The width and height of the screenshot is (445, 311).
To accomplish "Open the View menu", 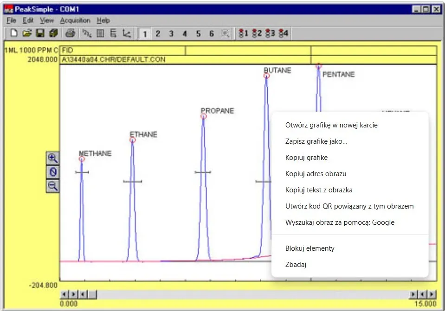I will [46, 20].
